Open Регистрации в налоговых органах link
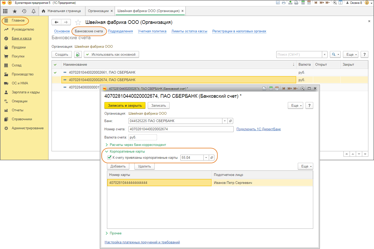 (239, 31)
